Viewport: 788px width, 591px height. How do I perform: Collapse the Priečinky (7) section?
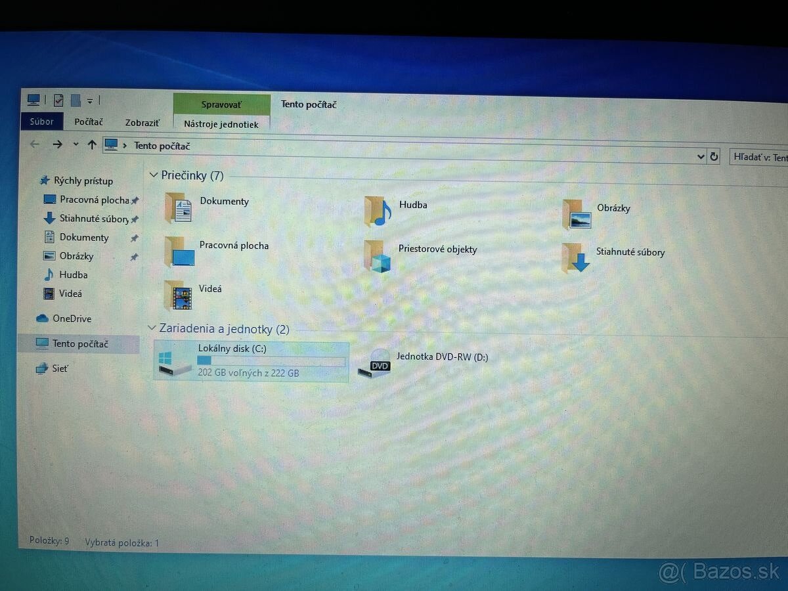pyautogui.click(x=153, y=175)
